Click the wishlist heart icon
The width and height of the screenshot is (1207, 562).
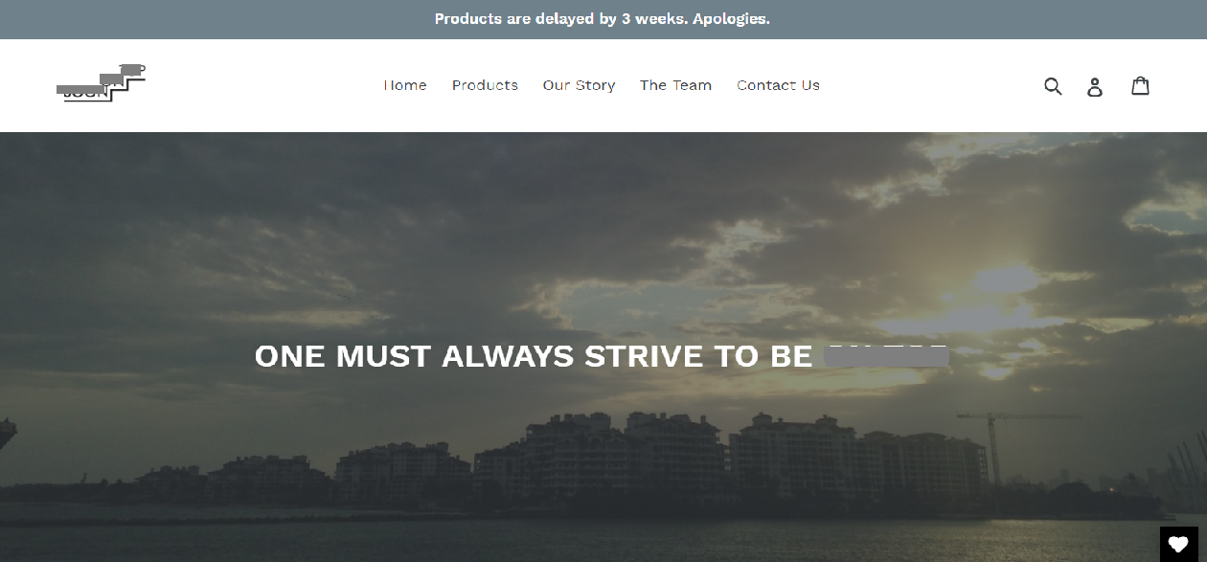click(x=1178, y=544)
